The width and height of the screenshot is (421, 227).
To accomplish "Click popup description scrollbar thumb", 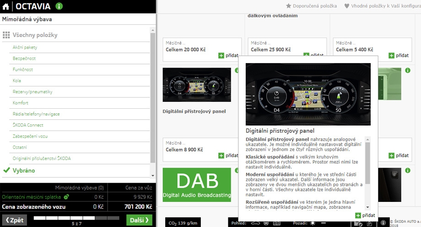I will tap(367, 163).
